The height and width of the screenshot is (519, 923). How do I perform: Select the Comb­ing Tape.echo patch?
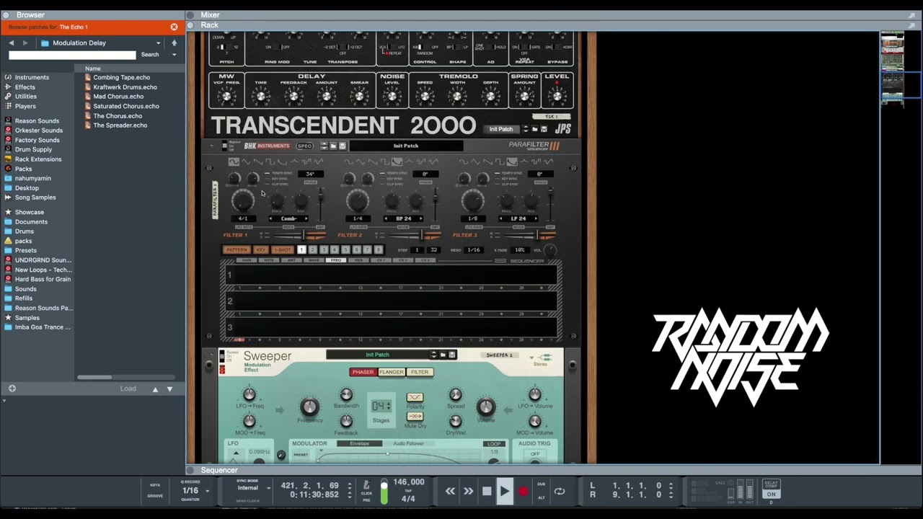pos(121,77)
